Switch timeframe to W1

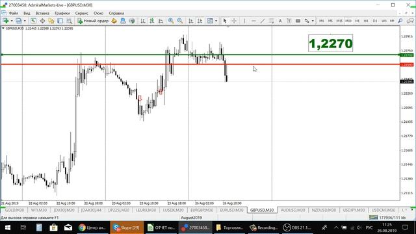click(384, 21)
